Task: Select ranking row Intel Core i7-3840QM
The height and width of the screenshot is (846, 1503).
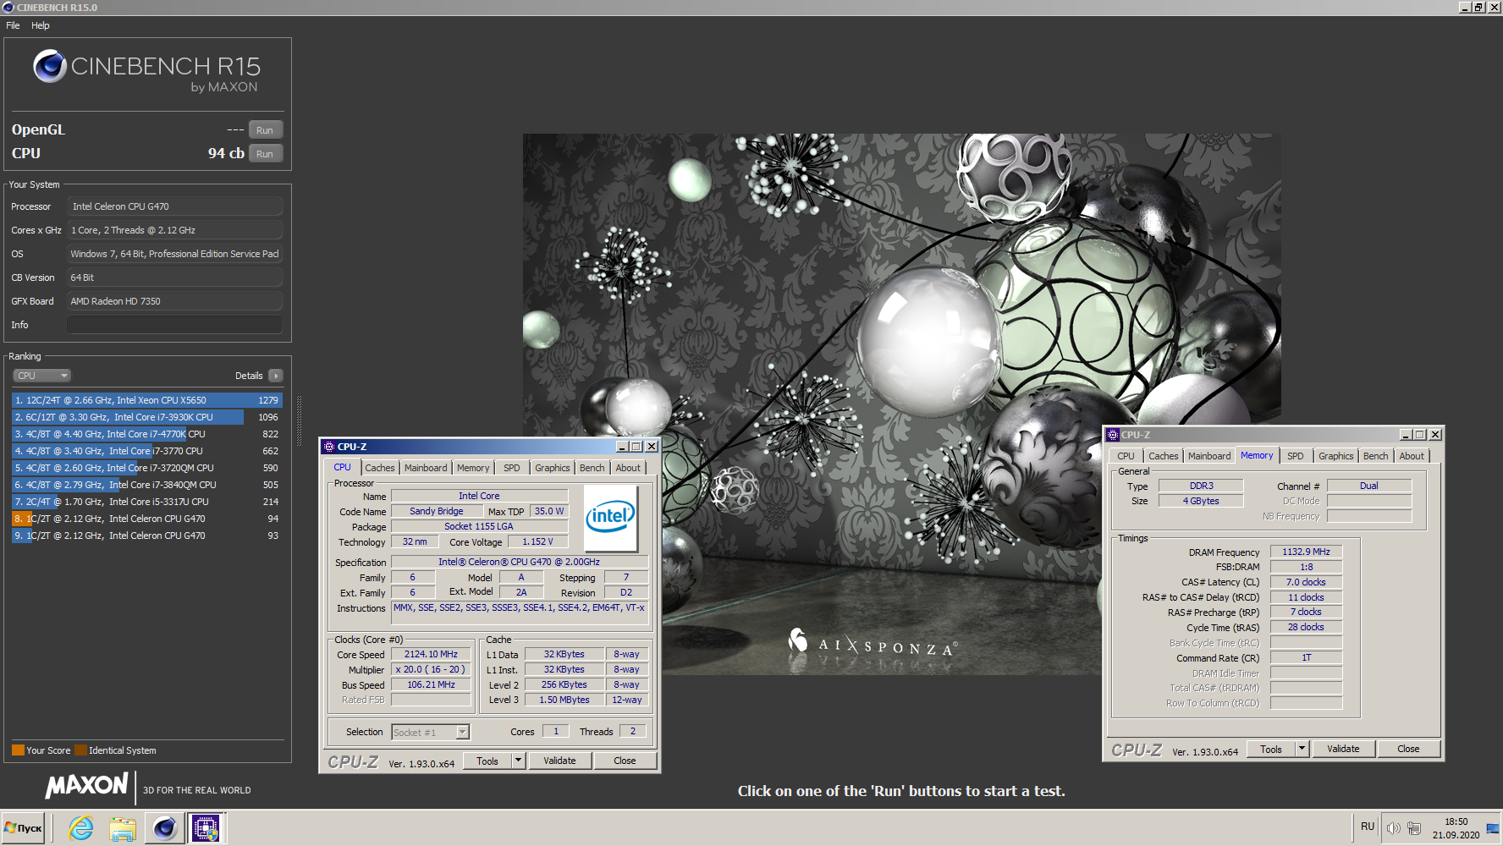Action: (x=146, y=485)
